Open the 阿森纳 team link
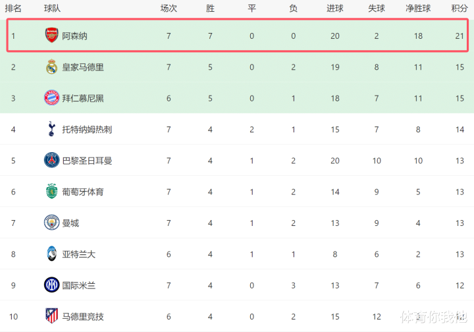 pos(74,36)
